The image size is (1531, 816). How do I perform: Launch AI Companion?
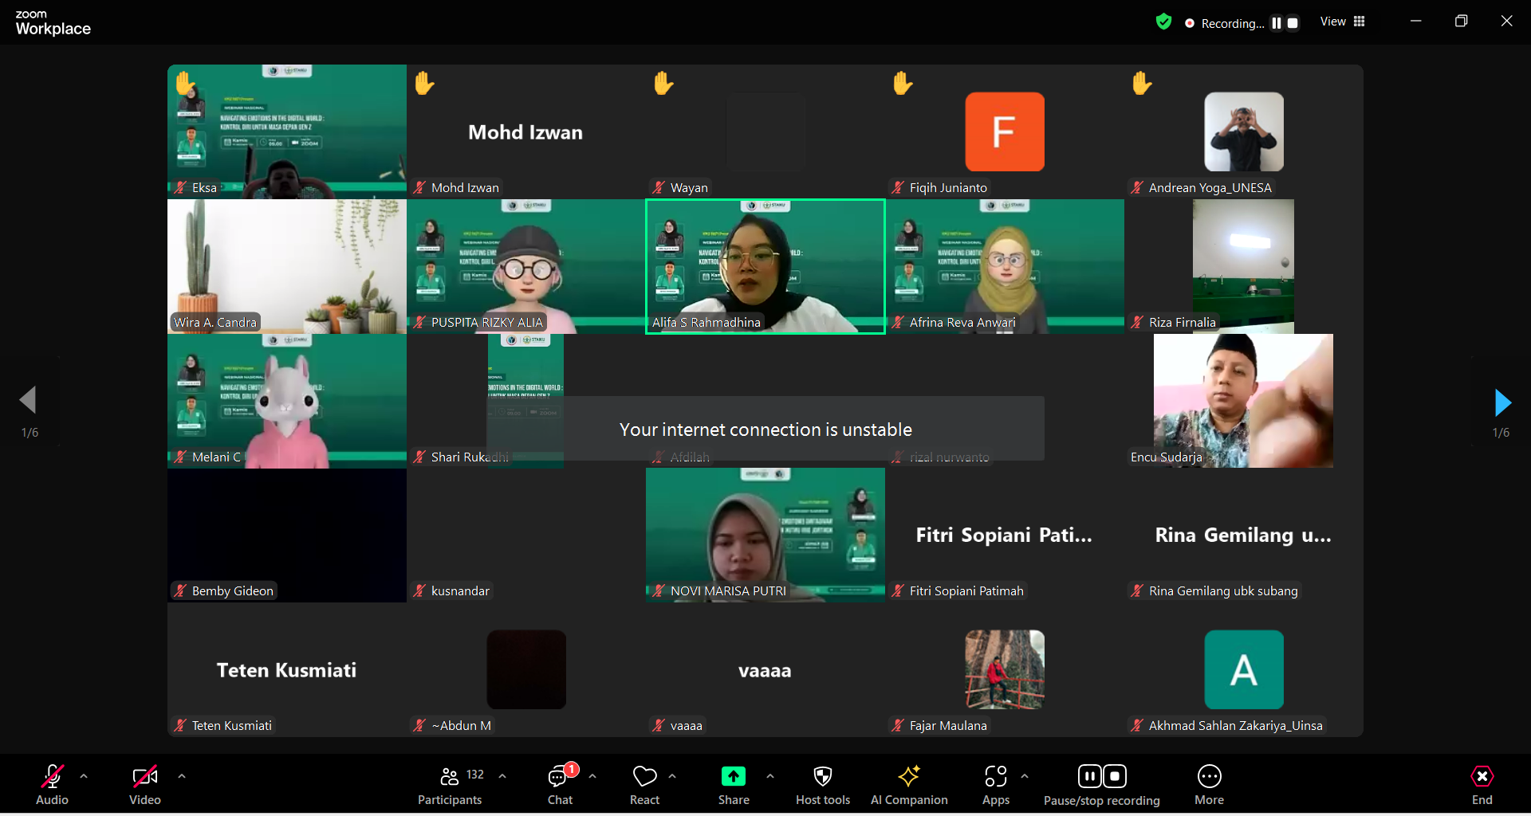[909, 785]
